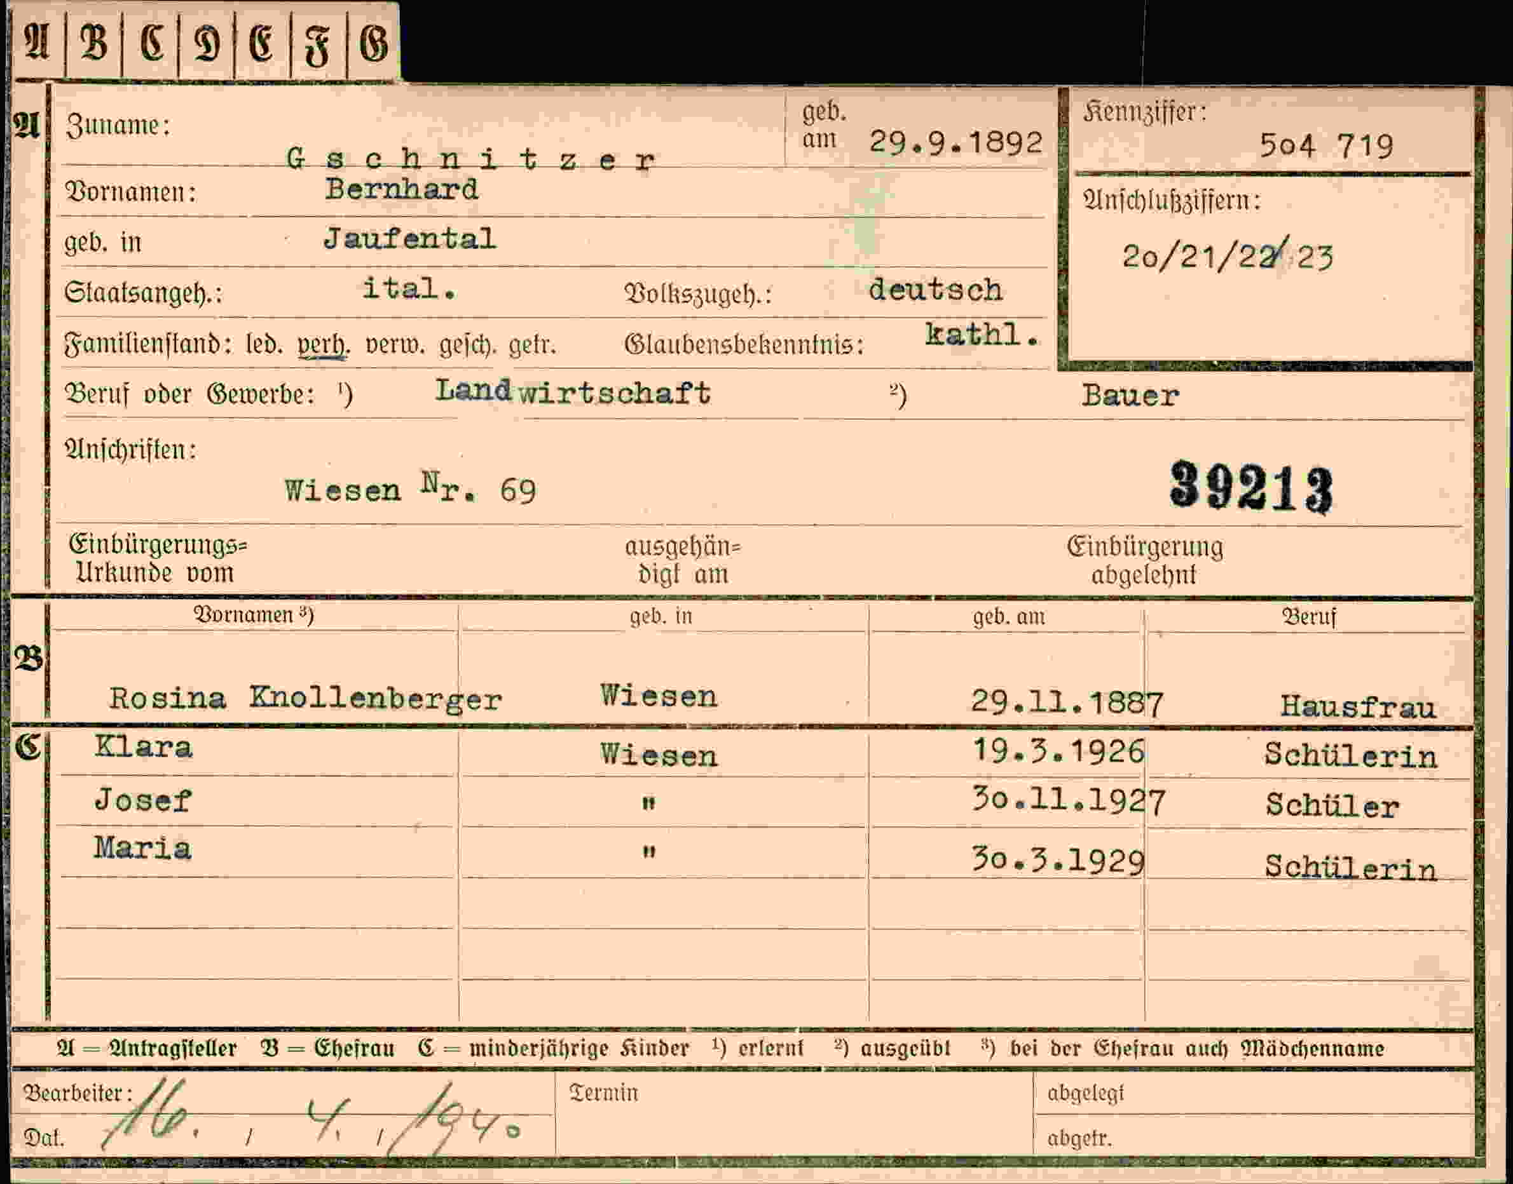Click the Staatsangeh. label
The height and width of the screenshot is (1184, 1513).
144,293
